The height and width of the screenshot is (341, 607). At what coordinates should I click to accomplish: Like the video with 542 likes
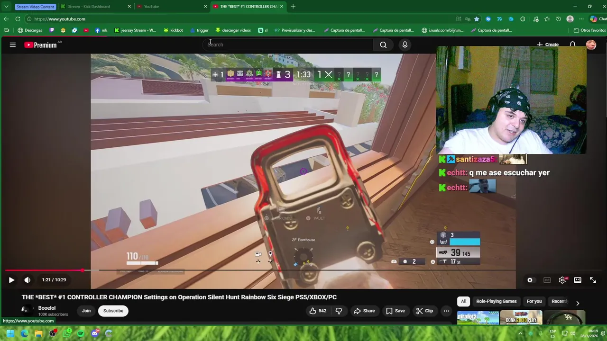tap(318, 311)
